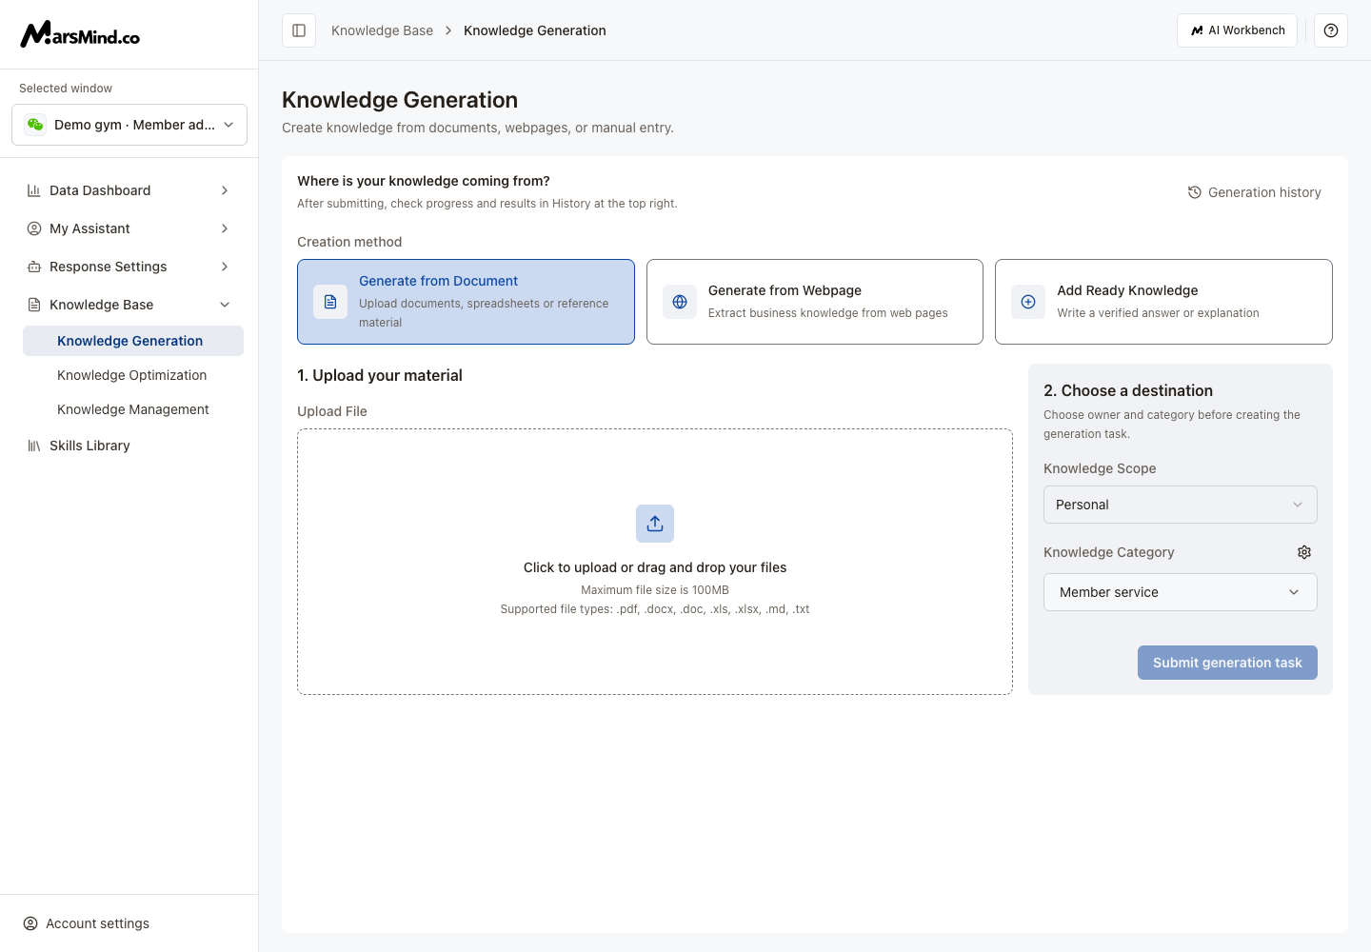This screenshot has width=1371, height=952.
Task: Click the WeChat icon in window selector
Action: pos(35,125)
